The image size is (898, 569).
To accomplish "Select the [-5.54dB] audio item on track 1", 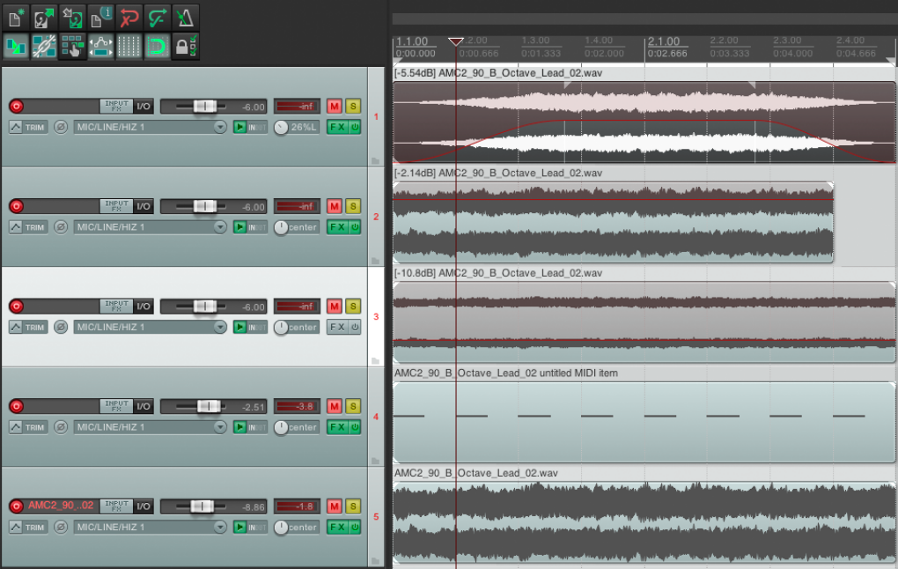I will pyautogui.click(x=644, y=122).
